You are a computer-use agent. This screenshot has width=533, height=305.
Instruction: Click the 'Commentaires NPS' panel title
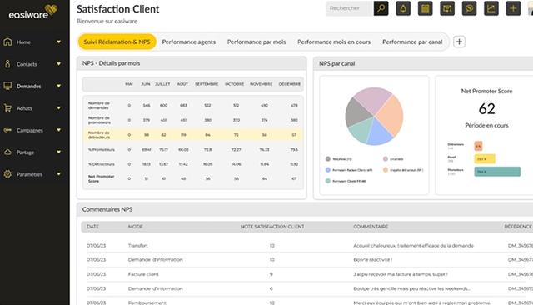[107, 209]
